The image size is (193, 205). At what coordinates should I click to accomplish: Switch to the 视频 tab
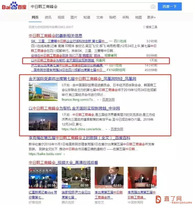click(61, 17)
